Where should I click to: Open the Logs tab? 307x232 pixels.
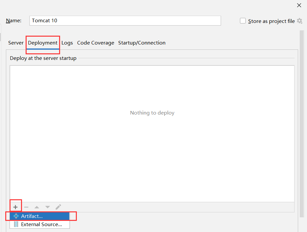pyautogui.click(x=67, y=43)
